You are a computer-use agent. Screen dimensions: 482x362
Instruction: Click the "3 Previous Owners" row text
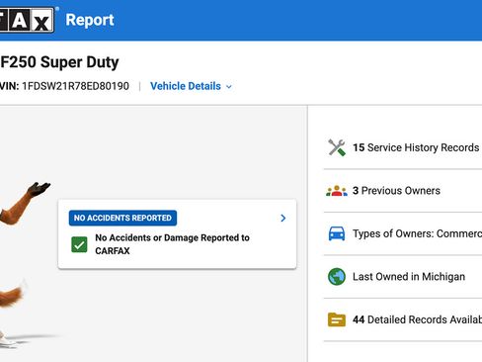click(396, 191)
